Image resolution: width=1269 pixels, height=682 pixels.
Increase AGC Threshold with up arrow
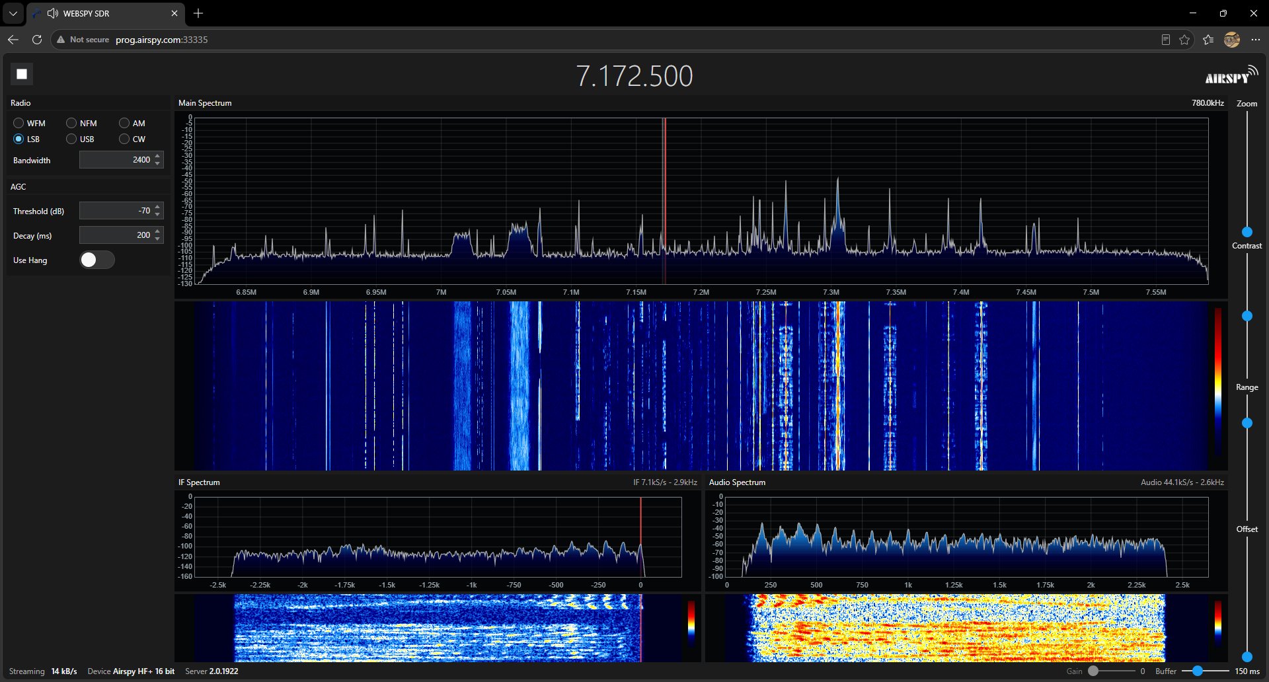click(x=157, y=207)
